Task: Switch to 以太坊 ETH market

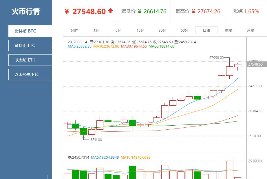Action: [x=30, y=60]
